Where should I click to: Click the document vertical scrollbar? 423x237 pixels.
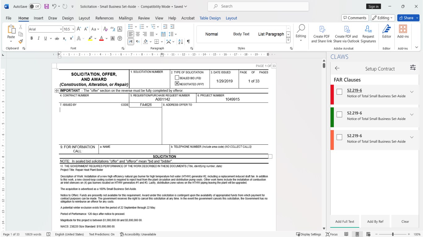tap(324, 145)
